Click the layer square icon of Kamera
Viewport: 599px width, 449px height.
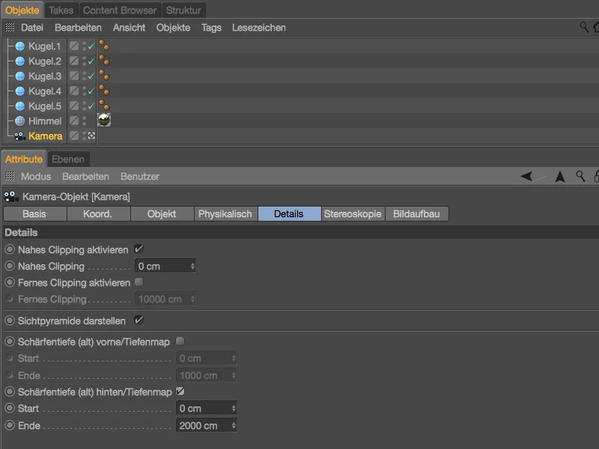(74, 135)
